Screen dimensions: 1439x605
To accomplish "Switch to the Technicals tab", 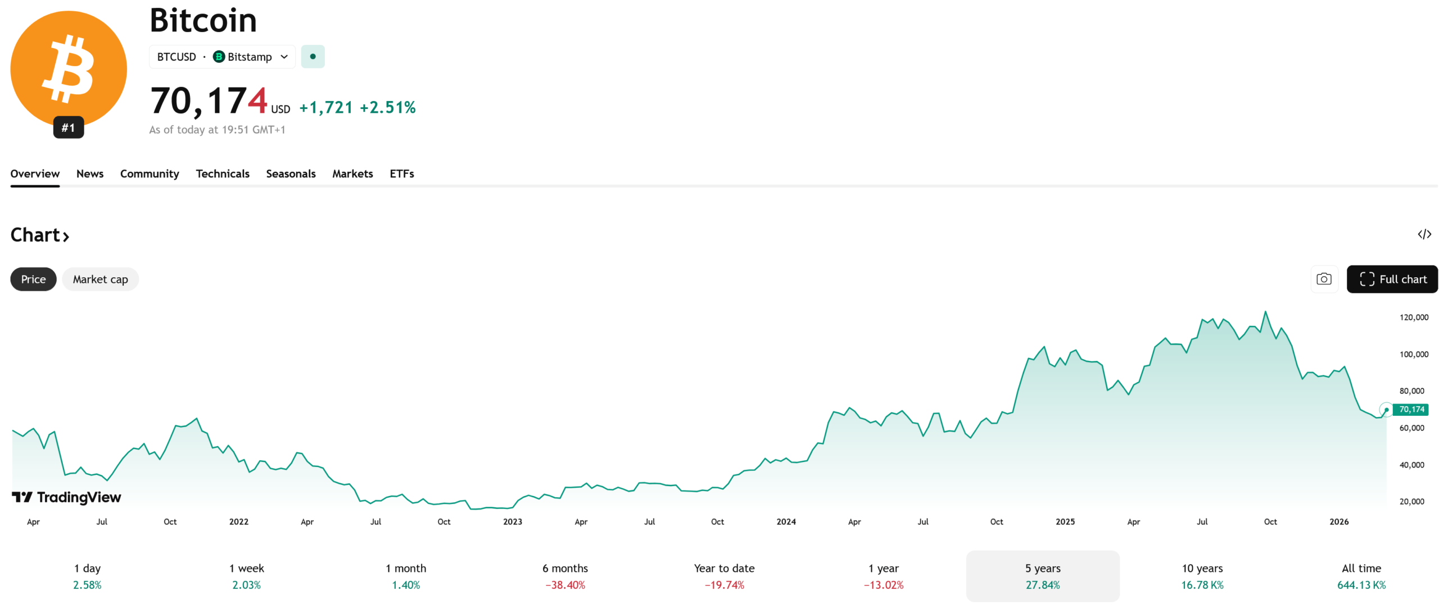I will [x=223, y=174].
